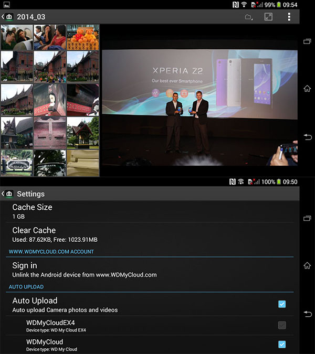Open folder options icon in album toolbar
Viewport: 315px width, 354px height.
[248, 17]
